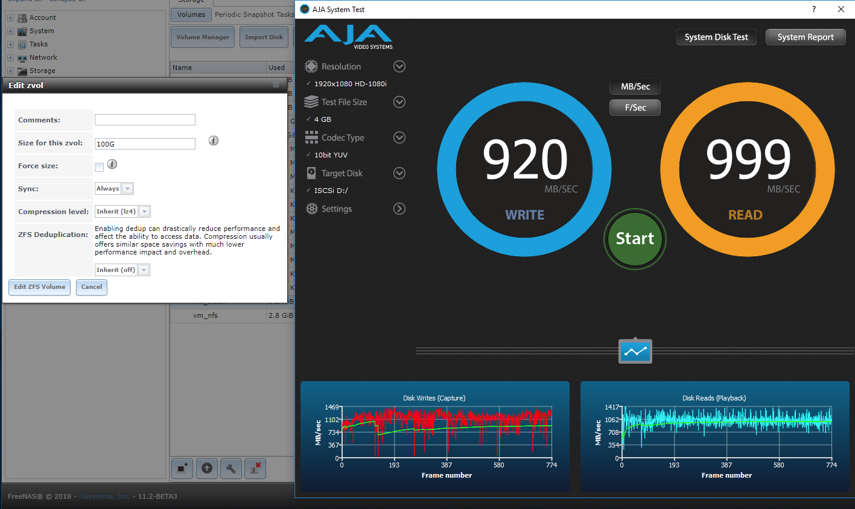The height and width of the screenshot is (509, 855).
Task: Enable the Force size checkbox
Action: (99, 167)
